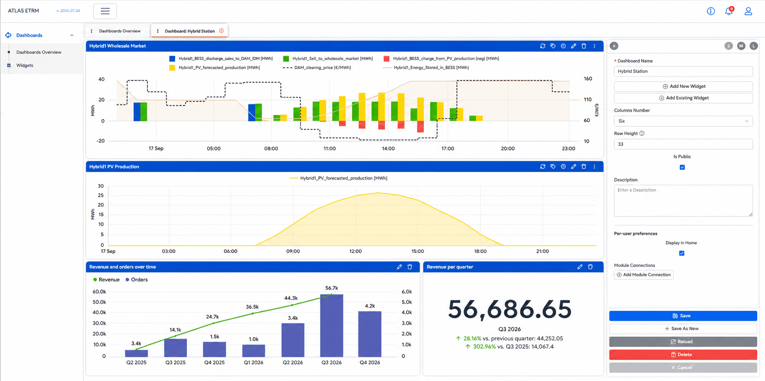765x381 pixels.
Task: Click the 56,686.65 revenue value
Action: pos(510,310)
